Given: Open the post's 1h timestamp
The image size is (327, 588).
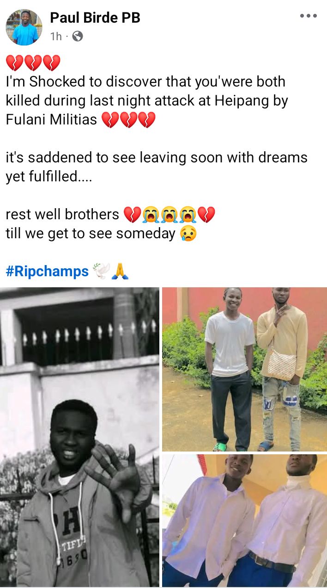Looking at the screenshot, I should point(56,37).
